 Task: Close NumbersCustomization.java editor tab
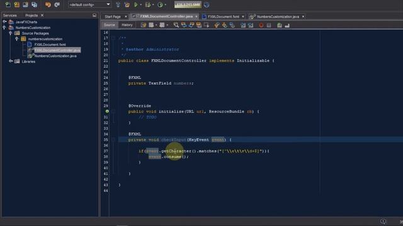303,17
